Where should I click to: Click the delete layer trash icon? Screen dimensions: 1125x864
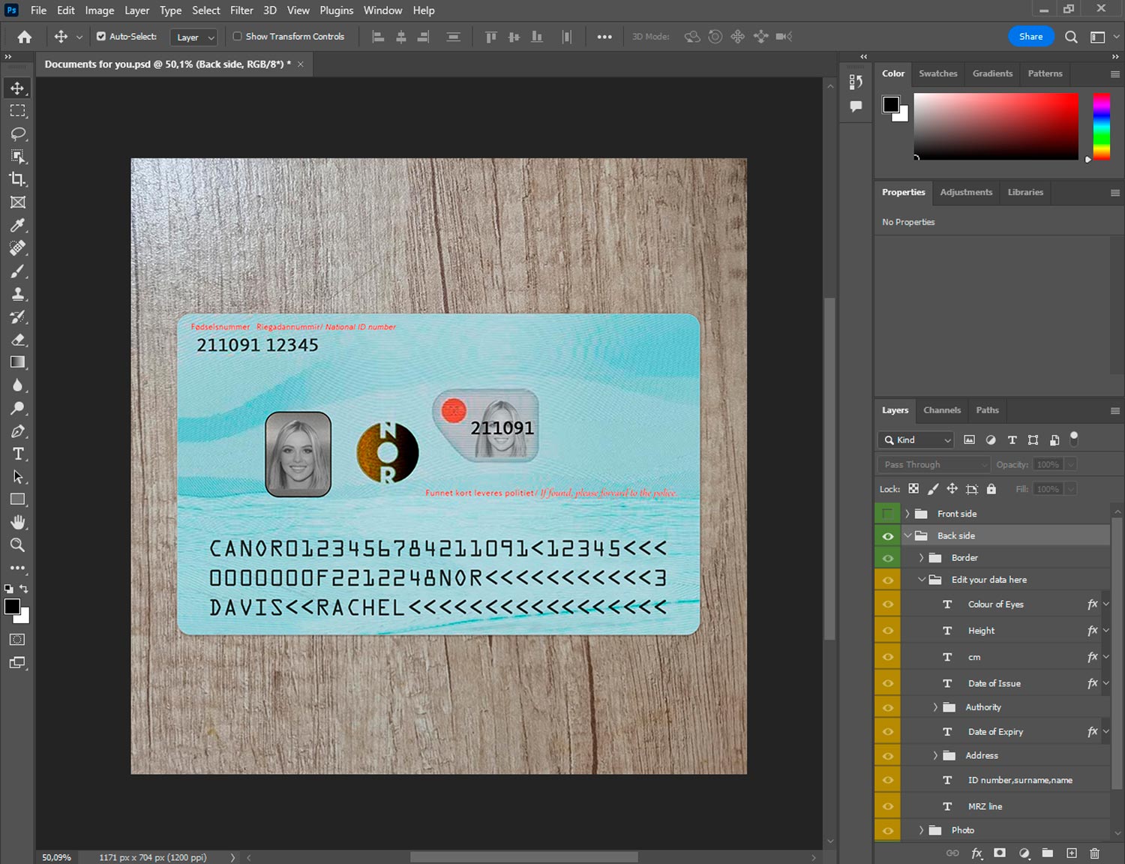click(x=1094, y=853)
